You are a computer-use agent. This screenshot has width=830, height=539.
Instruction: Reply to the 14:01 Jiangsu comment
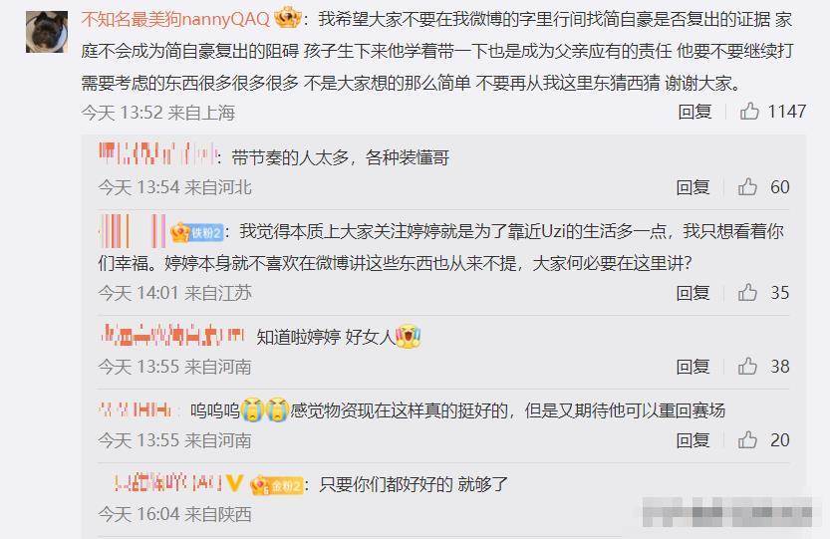(692, 293)
